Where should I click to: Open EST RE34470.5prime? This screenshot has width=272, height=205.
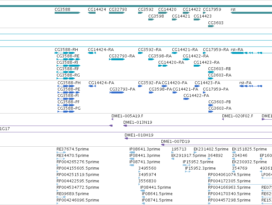73,156
